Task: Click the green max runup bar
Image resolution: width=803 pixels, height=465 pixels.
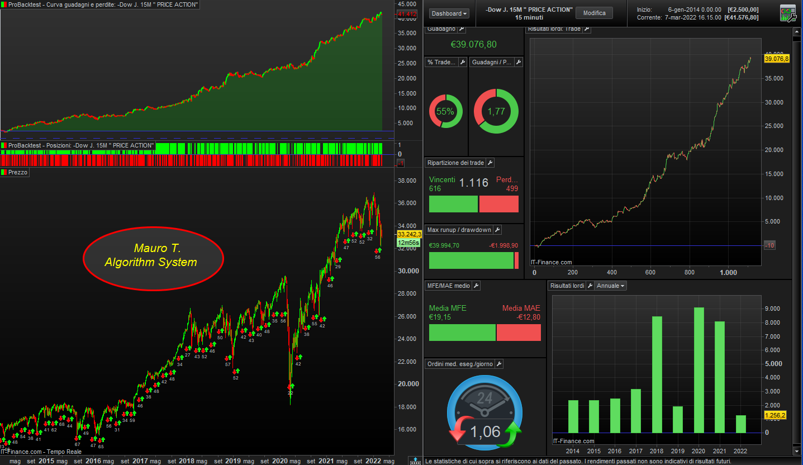Action: [x=471, y=260]
